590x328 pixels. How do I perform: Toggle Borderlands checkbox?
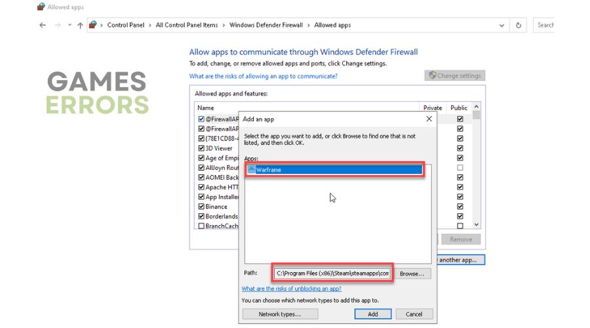[201, 216]
